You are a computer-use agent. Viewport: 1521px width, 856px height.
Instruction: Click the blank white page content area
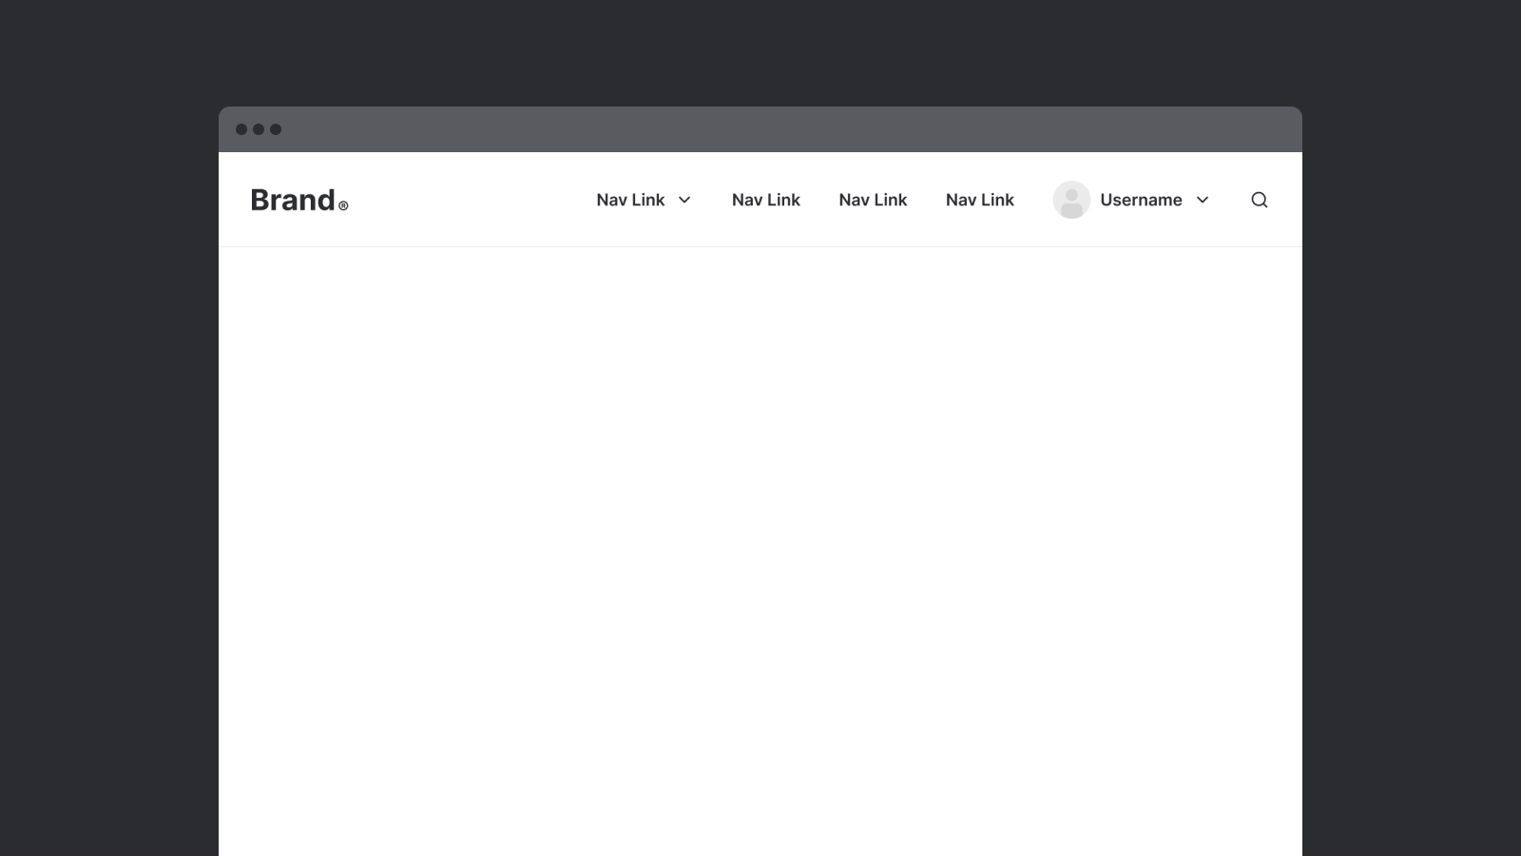tap(760, 552)
